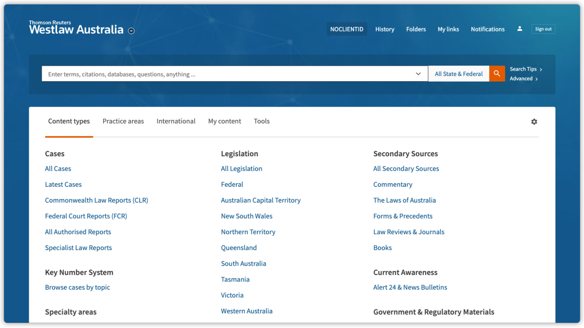The width and height of the screenshot is (584, 328).
Task: Open the settings gear icon
Action: tap(534, 122)
